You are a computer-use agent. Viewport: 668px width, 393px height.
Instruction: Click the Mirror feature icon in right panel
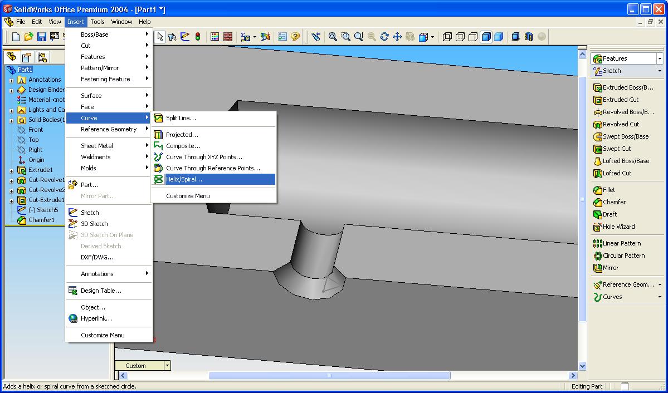pos(598,268)
